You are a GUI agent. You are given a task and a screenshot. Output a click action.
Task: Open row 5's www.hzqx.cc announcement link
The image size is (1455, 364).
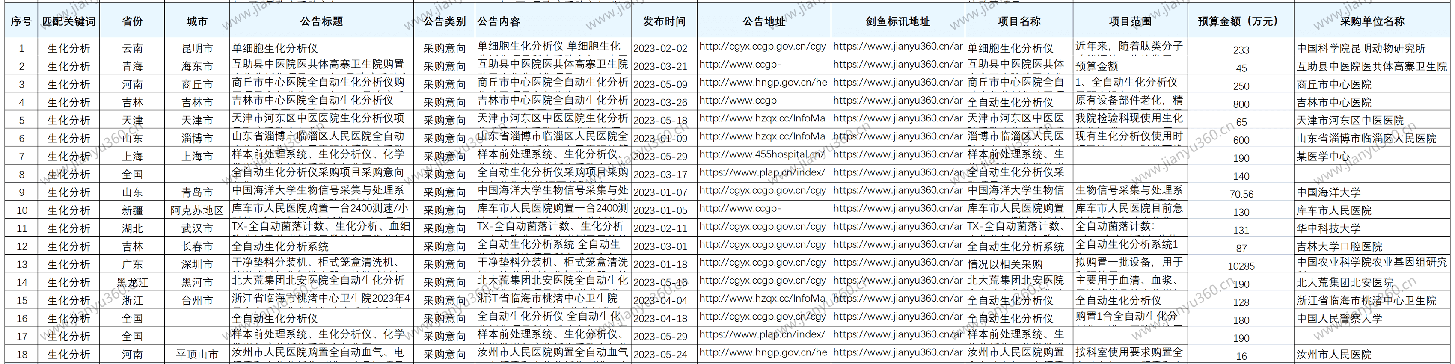[x=762, y=118]
